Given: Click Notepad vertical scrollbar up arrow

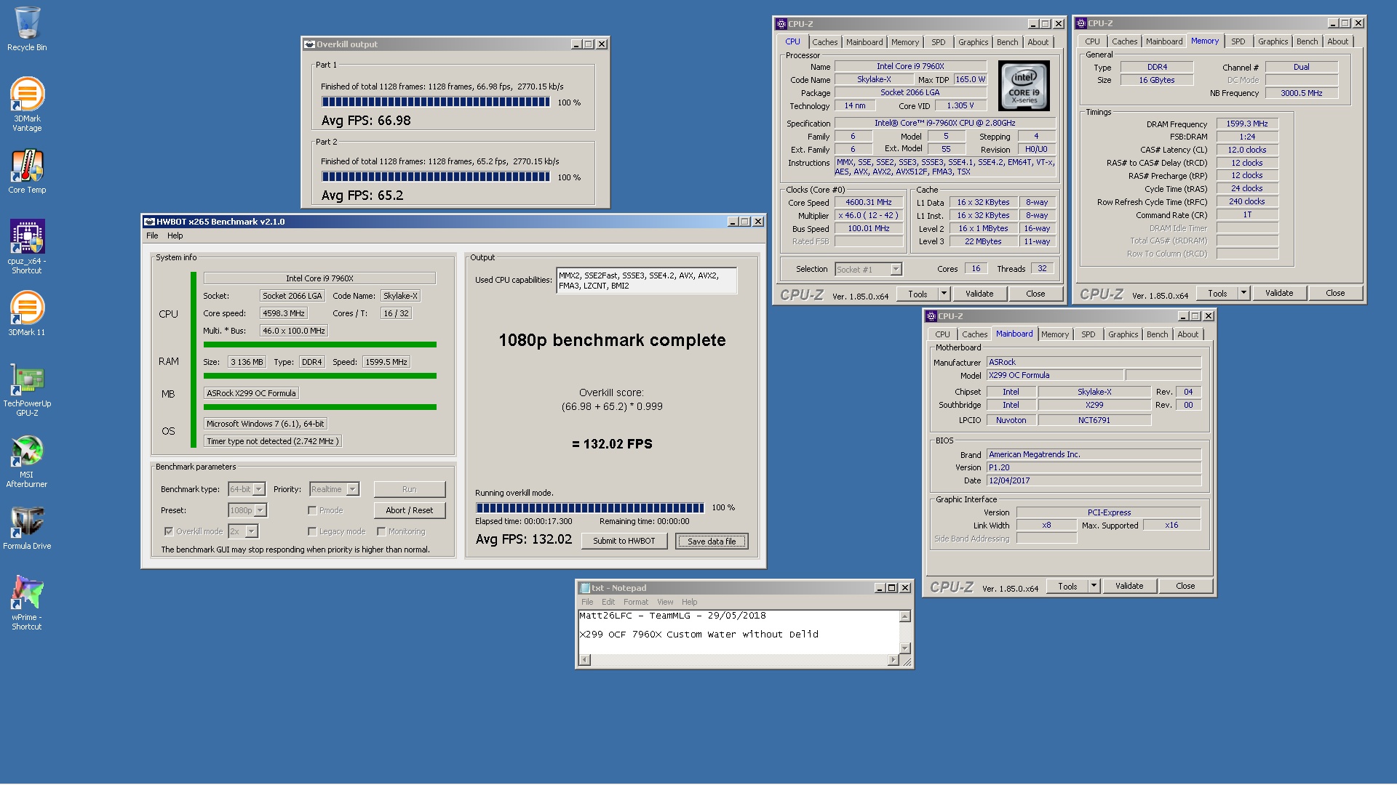Looking at the screenshot, I should [905, 616].
